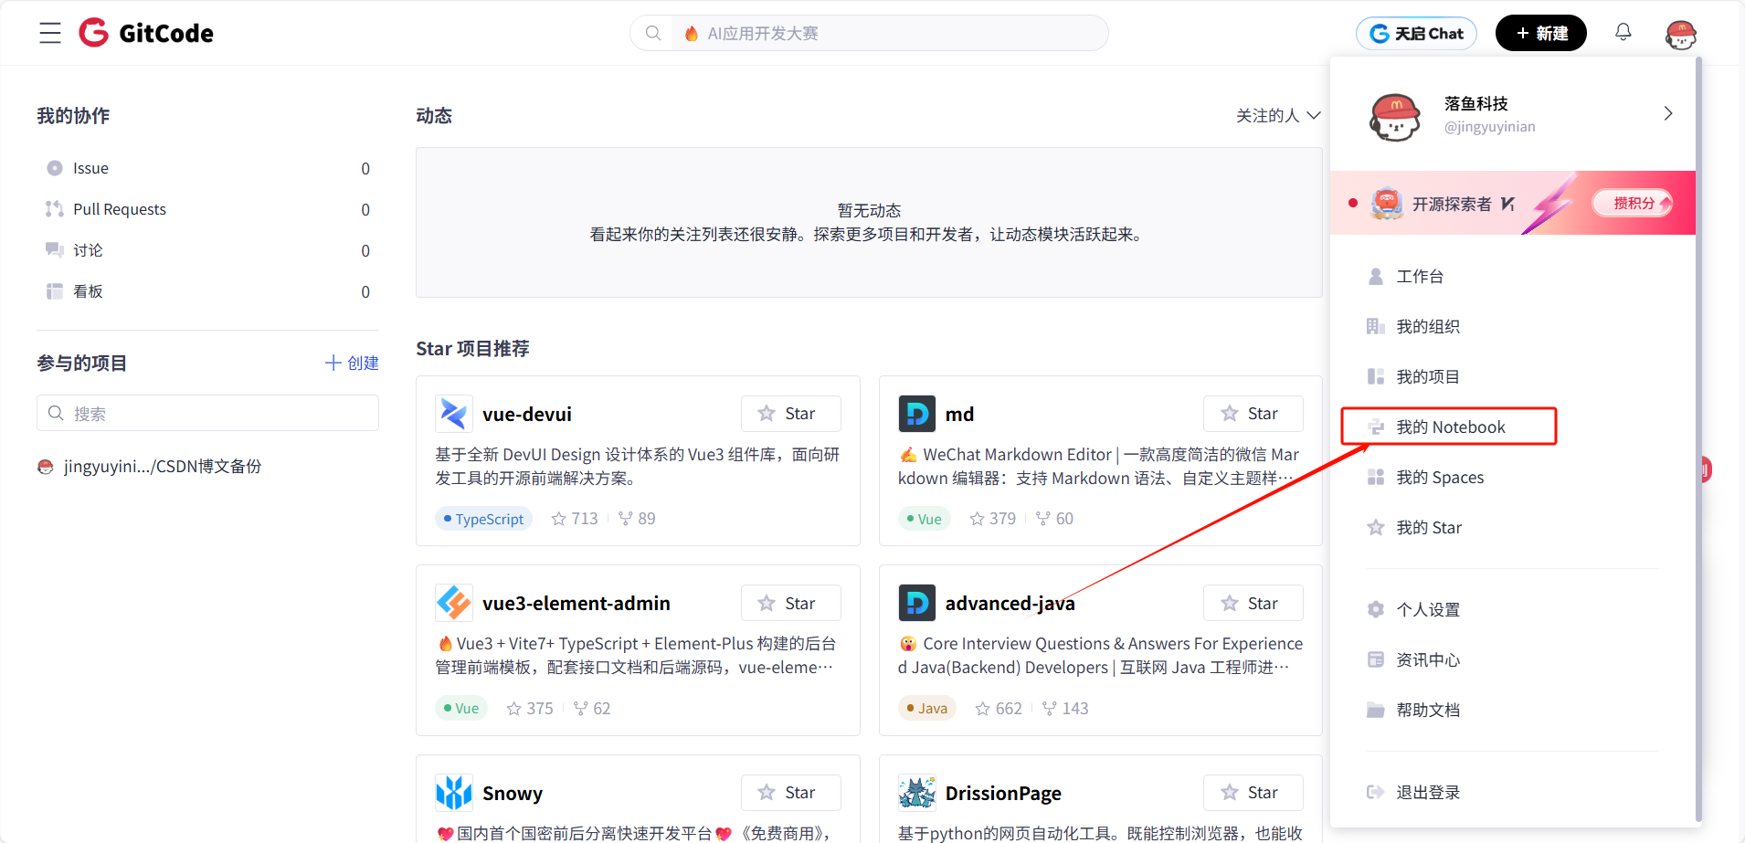
Task: Focus the 搜索 project filter field
Action: click(x=207, y=413)
